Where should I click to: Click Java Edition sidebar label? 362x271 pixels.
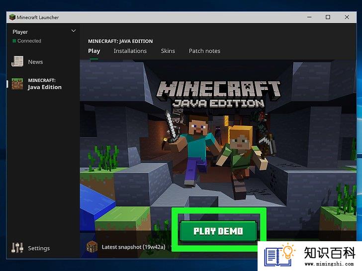tap(45, 87)
